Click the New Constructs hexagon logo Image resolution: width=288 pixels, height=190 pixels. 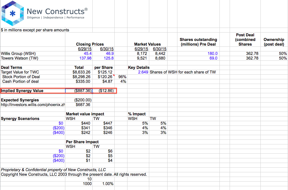click(x=12, y=13)
